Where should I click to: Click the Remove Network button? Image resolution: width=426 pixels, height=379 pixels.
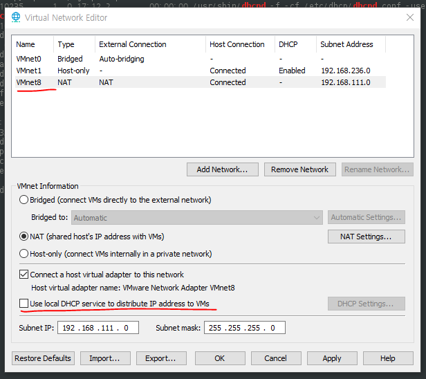(300, 169)
